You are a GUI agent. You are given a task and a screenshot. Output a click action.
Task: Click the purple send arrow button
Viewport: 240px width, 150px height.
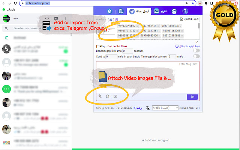tap(192, 97)
